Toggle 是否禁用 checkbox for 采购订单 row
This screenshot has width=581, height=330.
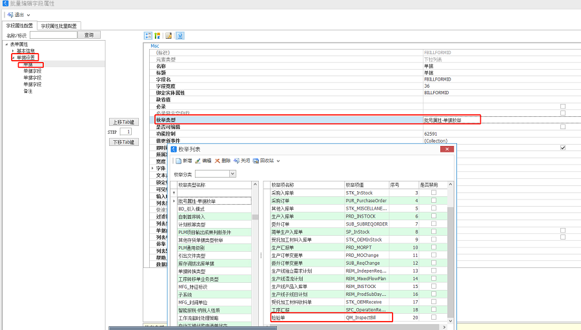point(434,201)
